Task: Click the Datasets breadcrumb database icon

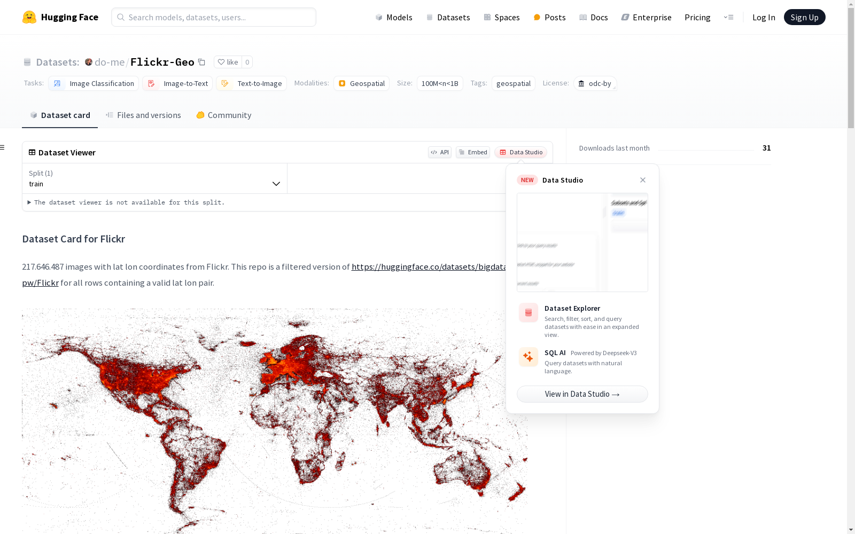Action: click(27, 62)
